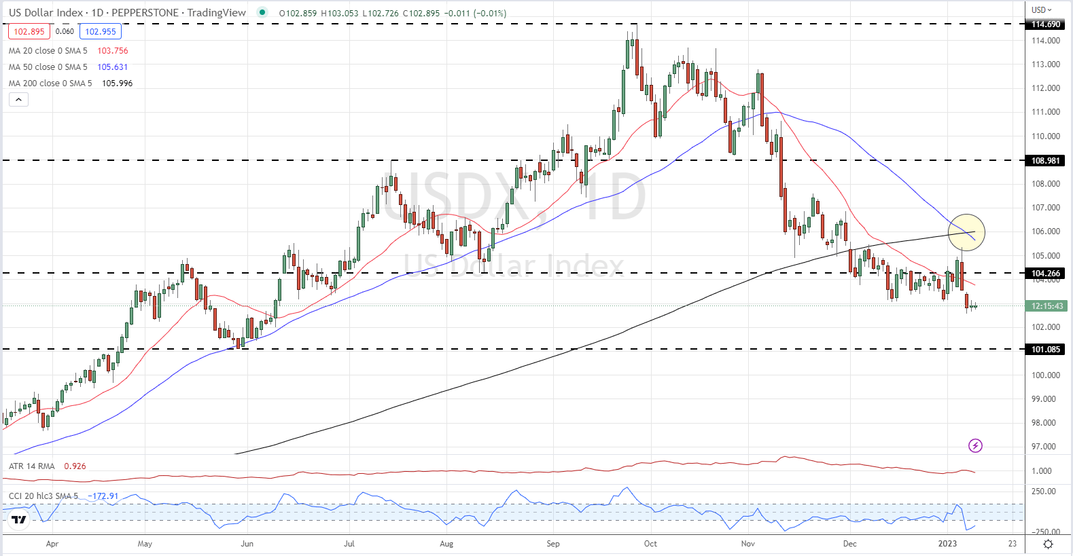Click the Nov label on time axis
Image resolution: width=1073 pixels, height=556 pixels.
(748, 544)
